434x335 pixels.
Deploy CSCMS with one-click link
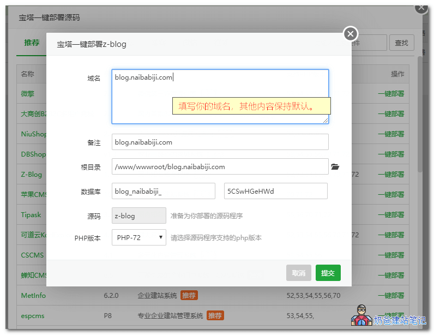pos(391,255)
